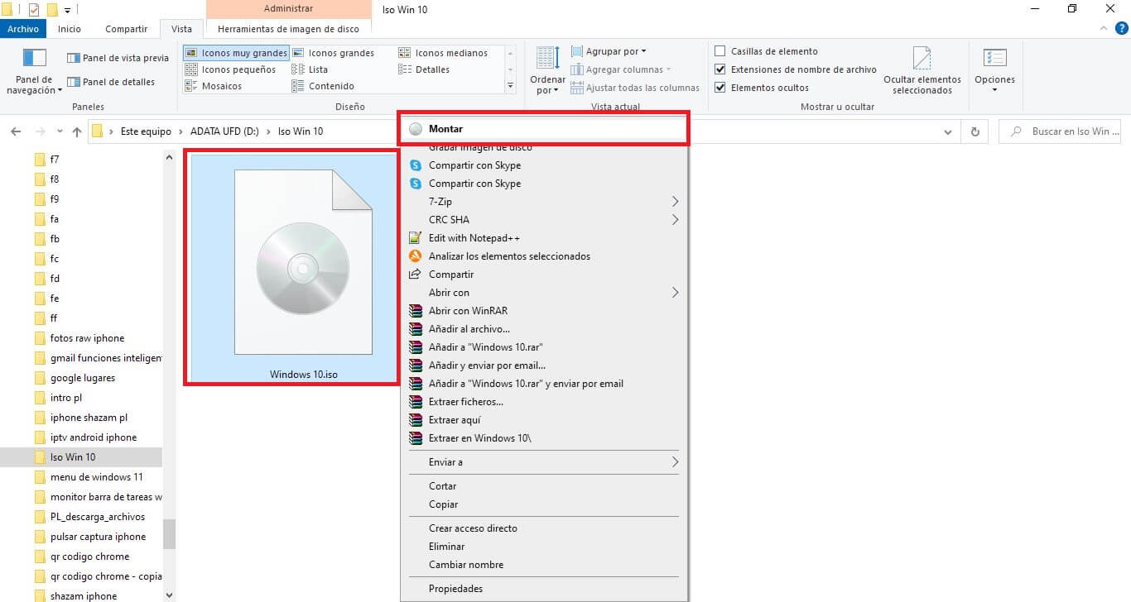Select Iconos medianos layout
Screen dimensions: 1131x602
click(x=443, y=53)
